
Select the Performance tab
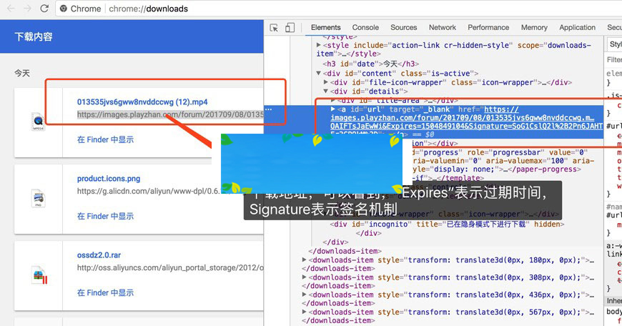click(488, 28)
